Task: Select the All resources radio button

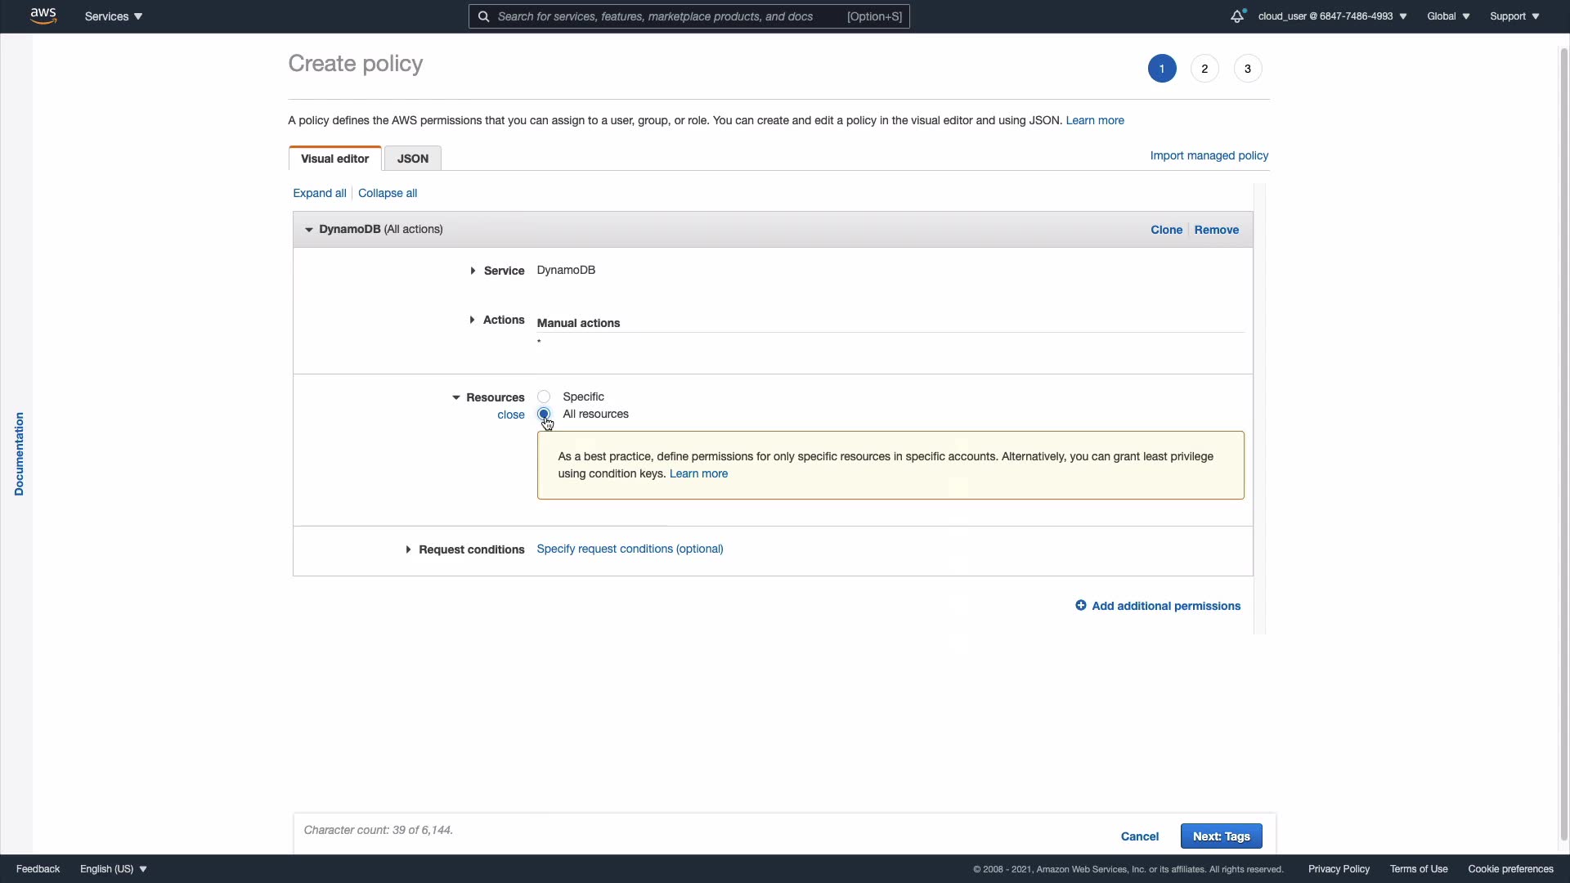Action: 544,414
